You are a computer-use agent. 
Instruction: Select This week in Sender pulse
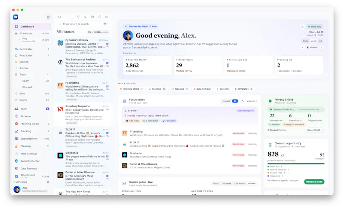(x=226, y=183)
